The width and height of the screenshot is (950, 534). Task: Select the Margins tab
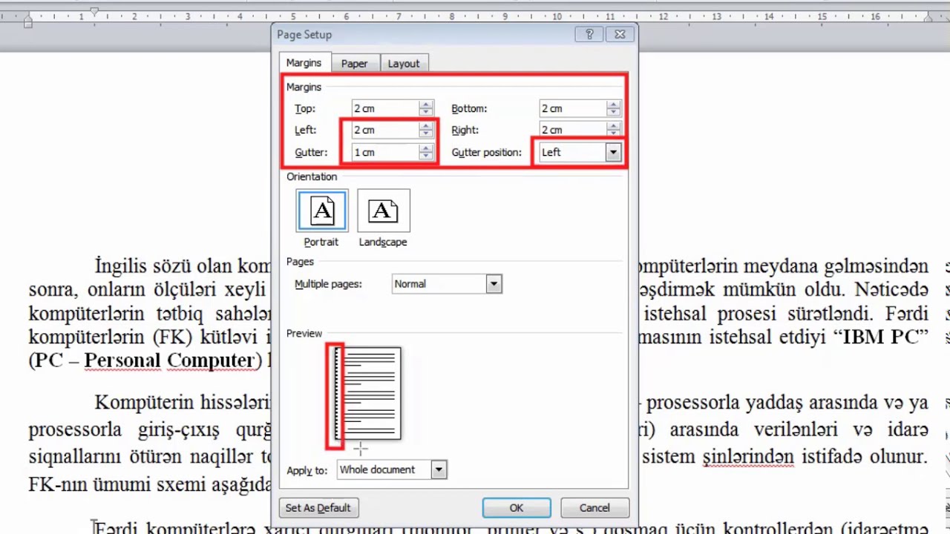(304, 63)
